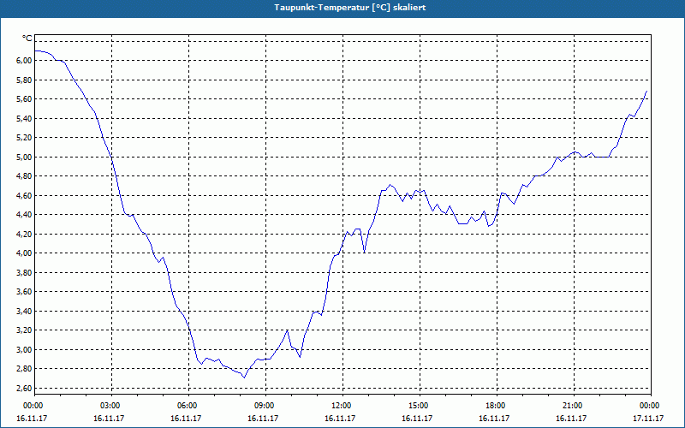Click the chart title 'Taupunkt-Temperatur [°C] skaliert'
The image size is (685, 428).
[x=350, y=8]
